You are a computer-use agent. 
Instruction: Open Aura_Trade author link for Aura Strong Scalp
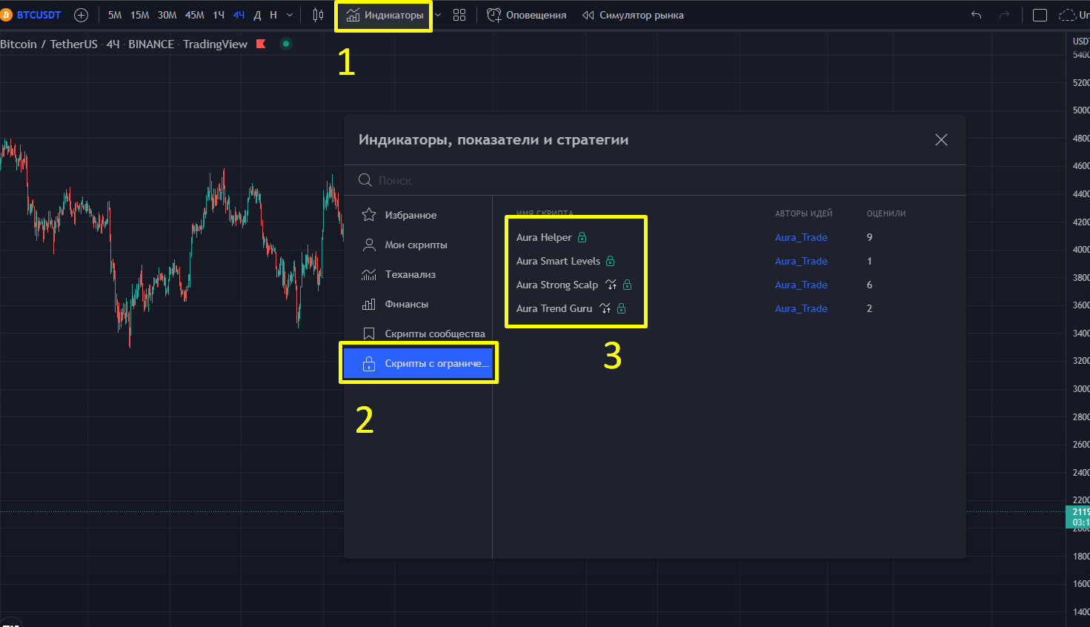[x=801, y=285]
